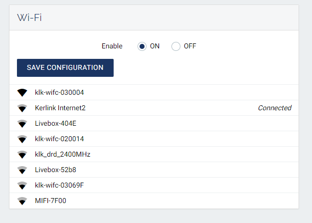Click signal icon beside MIFI-7F00
The image size is (312, 223).
(22, 201)
